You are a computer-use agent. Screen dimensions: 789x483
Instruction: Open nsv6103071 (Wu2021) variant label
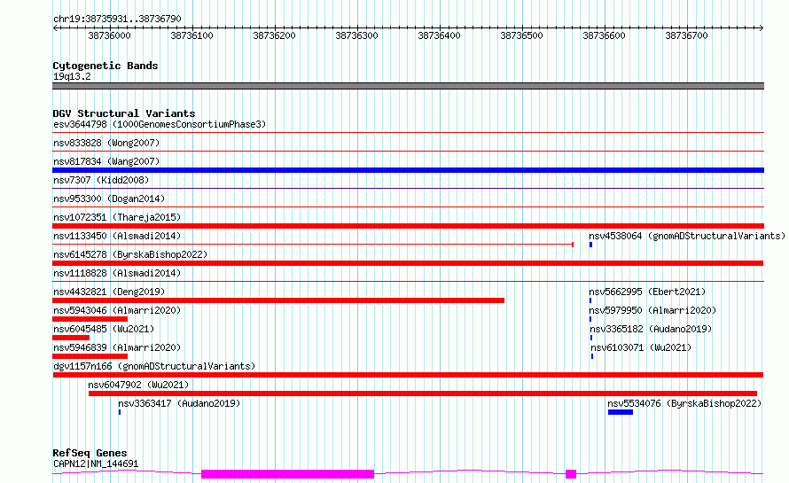pos(641,347)
